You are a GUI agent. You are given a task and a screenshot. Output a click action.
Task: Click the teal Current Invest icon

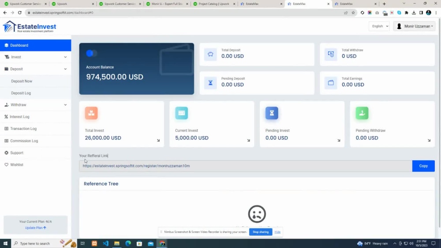(x=181, y=113)
